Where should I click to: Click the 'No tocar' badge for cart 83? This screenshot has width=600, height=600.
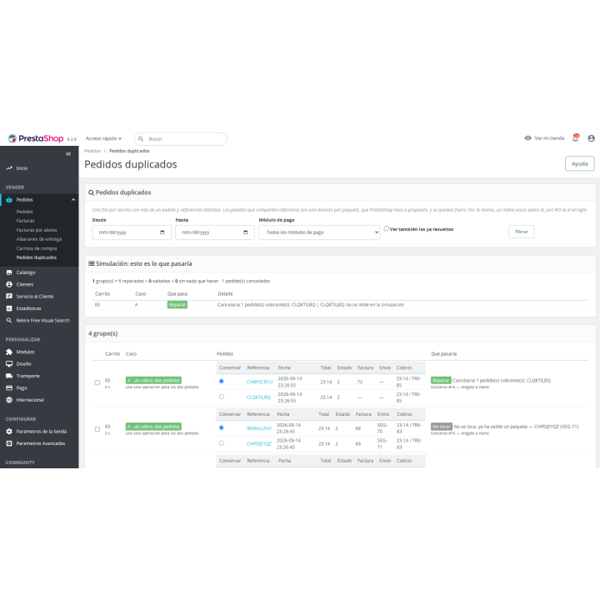[442, 427]
